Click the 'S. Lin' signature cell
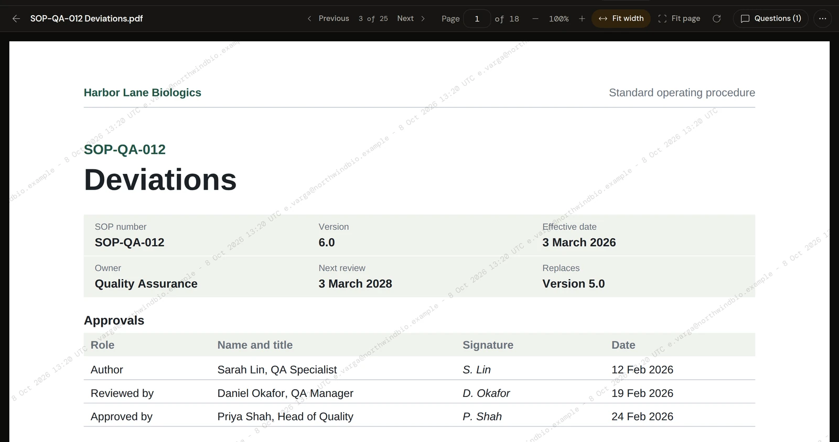839x442 pixels. [x=477, y=370]
